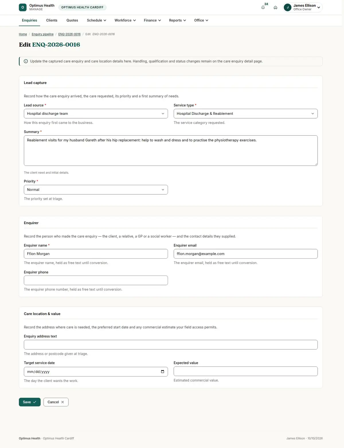Open ENQ-2026-0016 breadcrumb link
Image resolution: width=344 pixels, height=448 pixels.
click(69, 34)
